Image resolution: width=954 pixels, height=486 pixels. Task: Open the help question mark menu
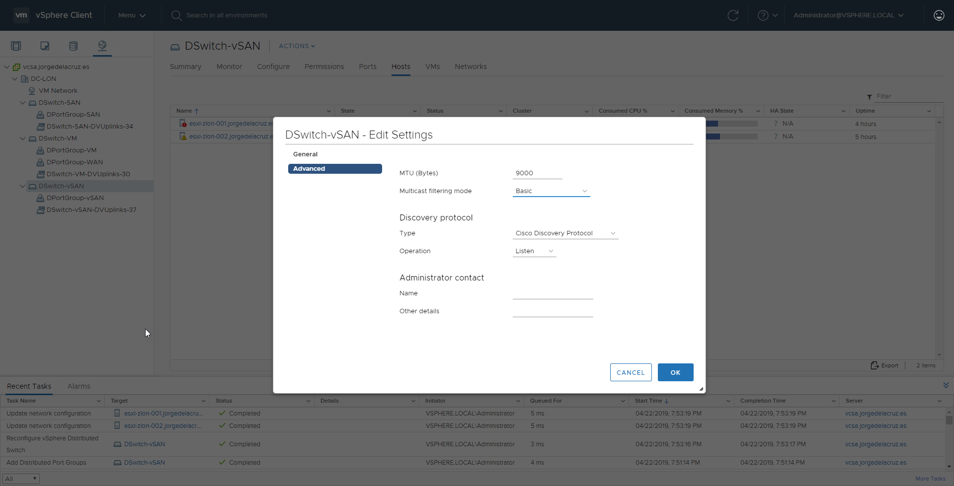pos(768,15)
